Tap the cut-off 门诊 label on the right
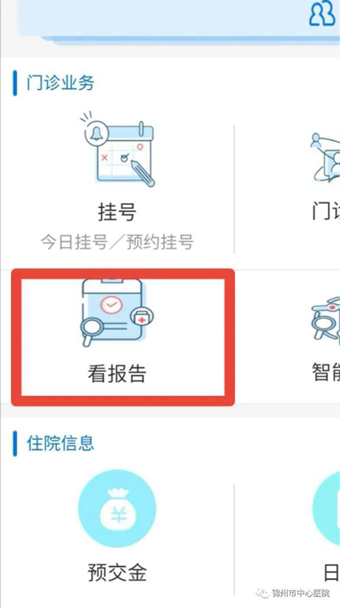 pos(326,212)
